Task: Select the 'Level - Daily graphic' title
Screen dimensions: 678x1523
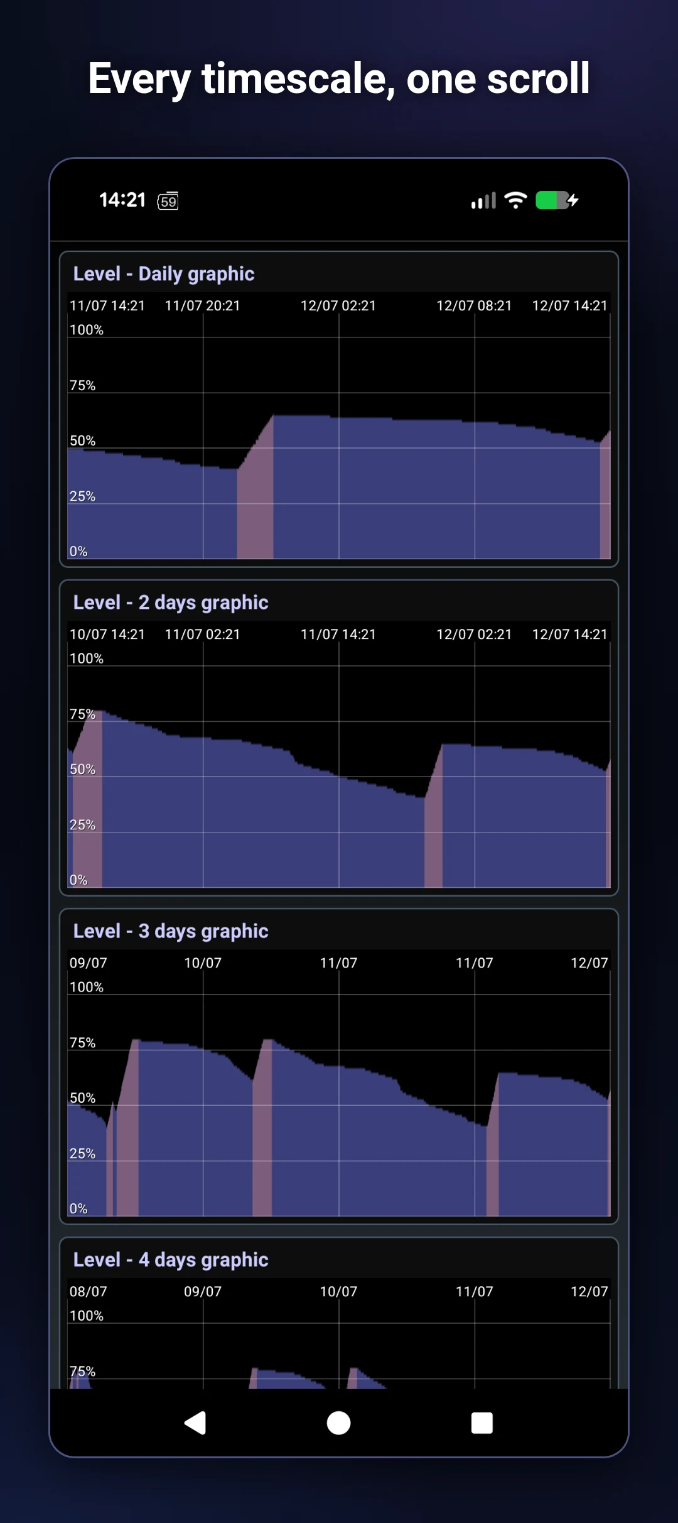Action: 164,274
